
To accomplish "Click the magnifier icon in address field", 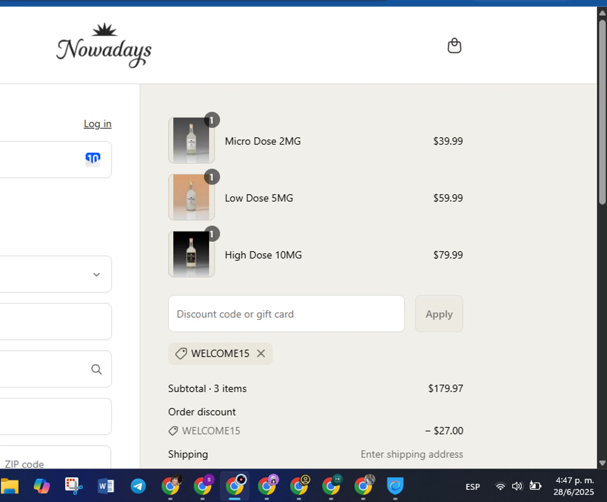I will click(96, 369).
